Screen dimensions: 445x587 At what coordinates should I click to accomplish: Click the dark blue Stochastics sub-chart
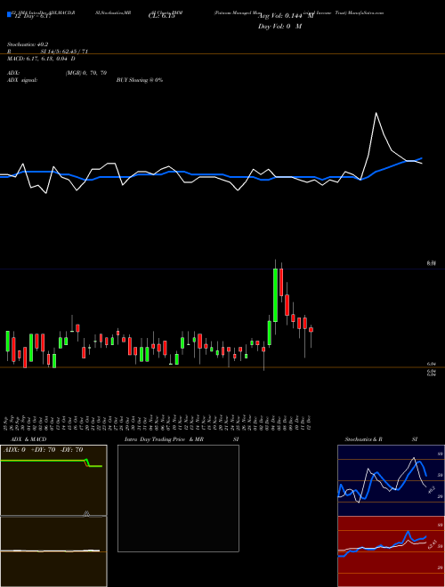391,480
